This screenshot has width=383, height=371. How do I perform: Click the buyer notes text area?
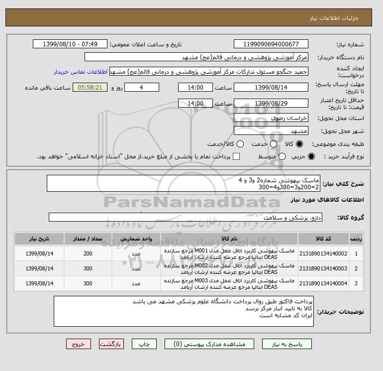click(184, 311)
